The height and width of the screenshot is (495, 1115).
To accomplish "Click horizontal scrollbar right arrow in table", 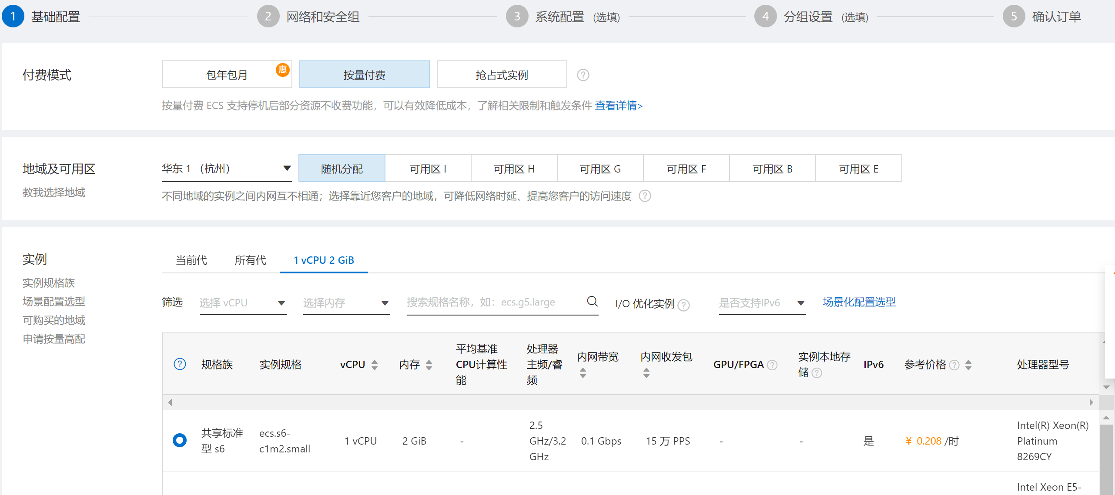I will [x=1091, y=402].
